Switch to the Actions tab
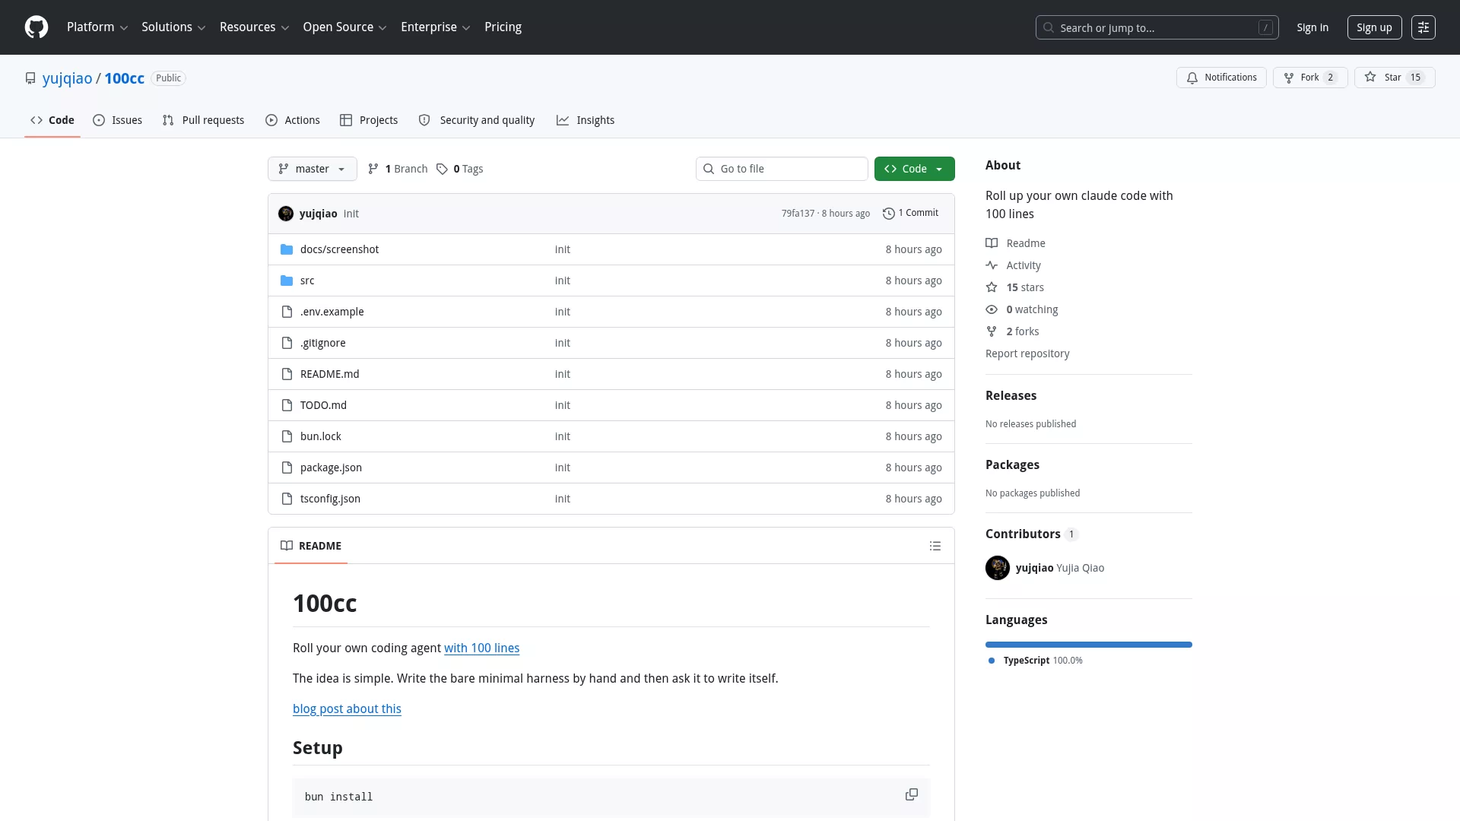1460x821 pixels. click(293, 120)
